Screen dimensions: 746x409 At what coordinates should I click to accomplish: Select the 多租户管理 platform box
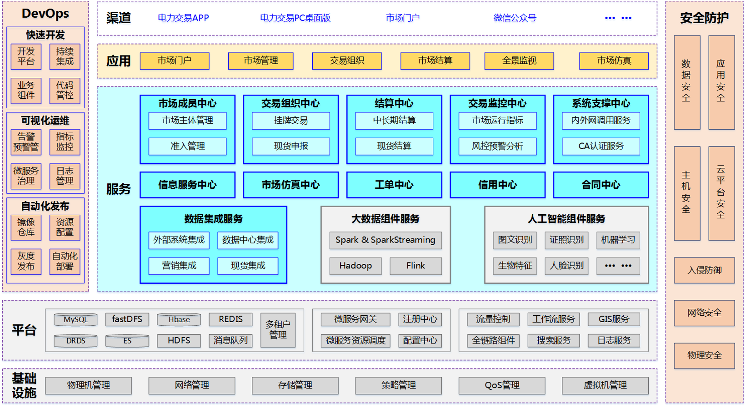pos(278,330)
